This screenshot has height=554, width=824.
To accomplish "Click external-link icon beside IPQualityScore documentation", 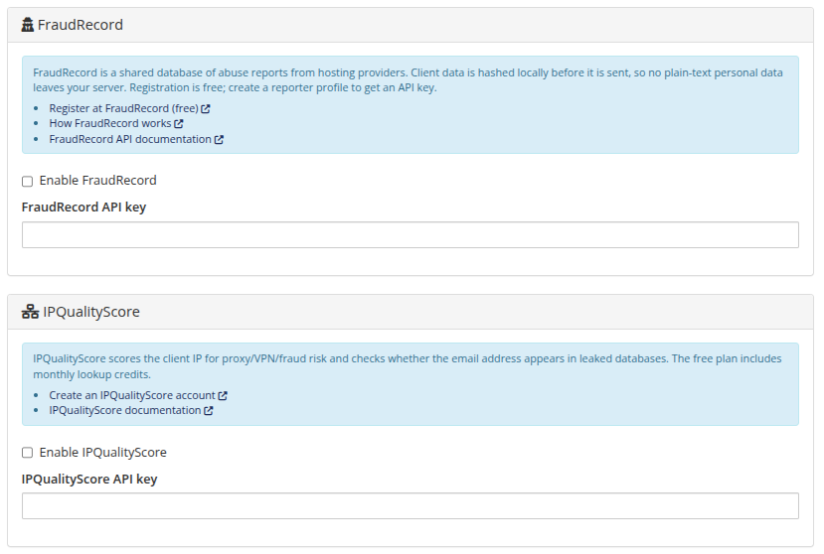I will click(209, 411).
